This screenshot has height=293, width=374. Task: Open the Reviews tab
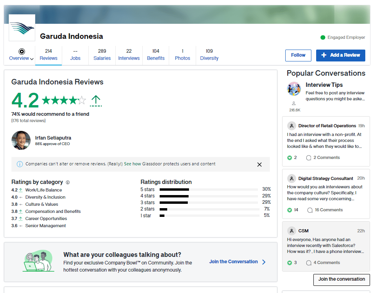[48, 55]
